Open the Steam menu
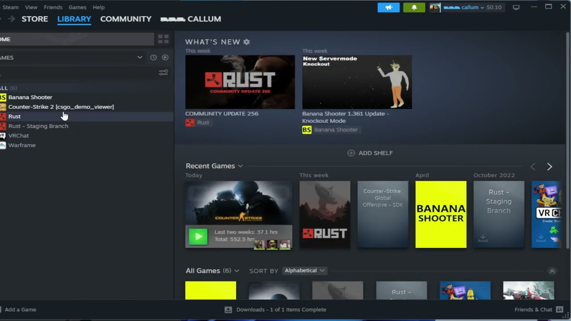The width and height of the screenshot is (571, 321). point(10,7)
